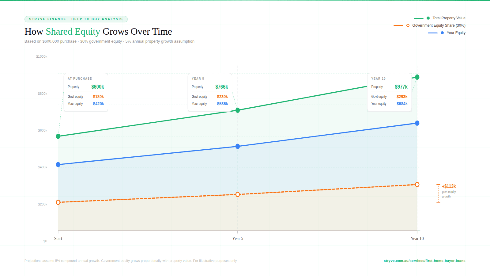Viewport: 490px width, 276px height.
Task: Select the Year 5 summary card
Action: pos(210,92)
